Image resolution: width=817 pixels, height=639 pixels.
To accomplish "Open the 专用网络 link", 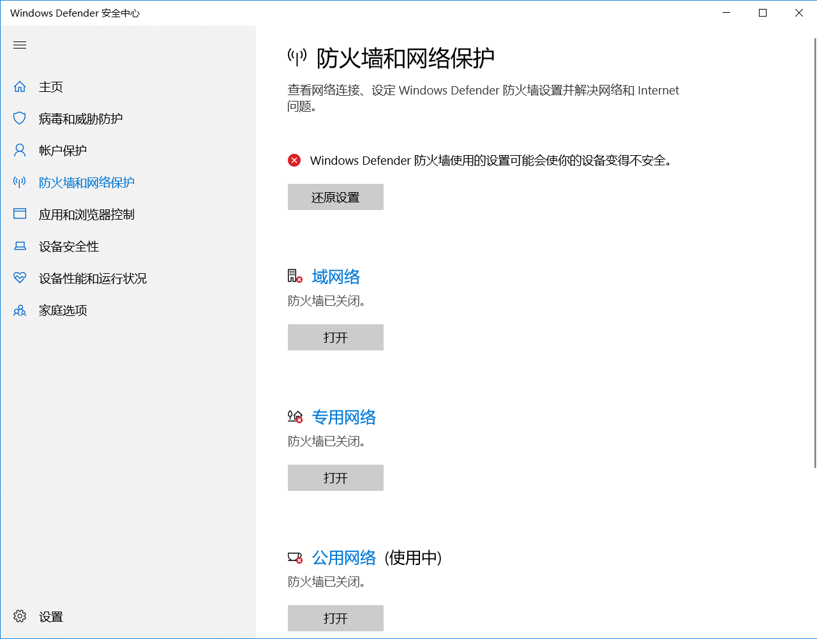I will point(344,417).
